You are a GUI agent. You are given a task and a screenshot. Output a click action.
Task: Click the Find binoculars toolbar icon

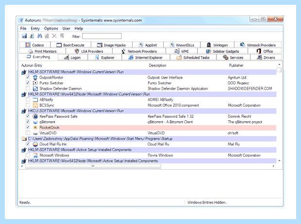[x=39, y=36]
